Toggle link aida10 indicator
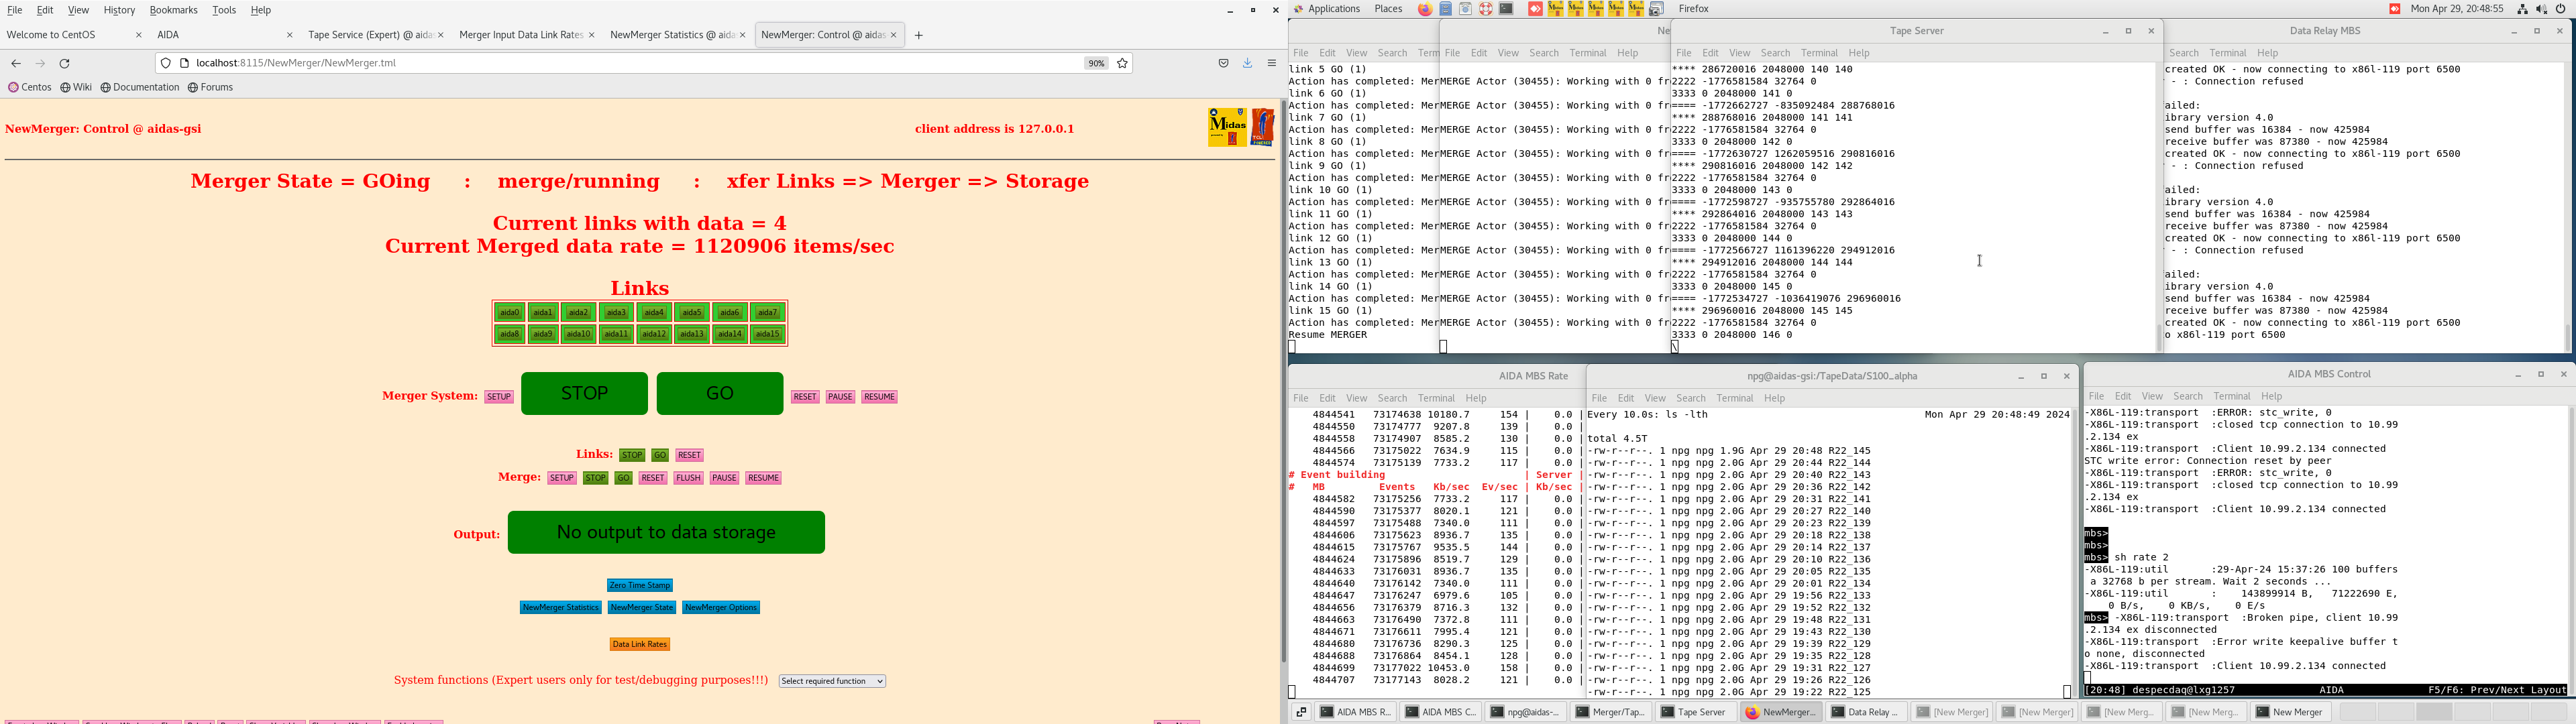 pos(578,334)
